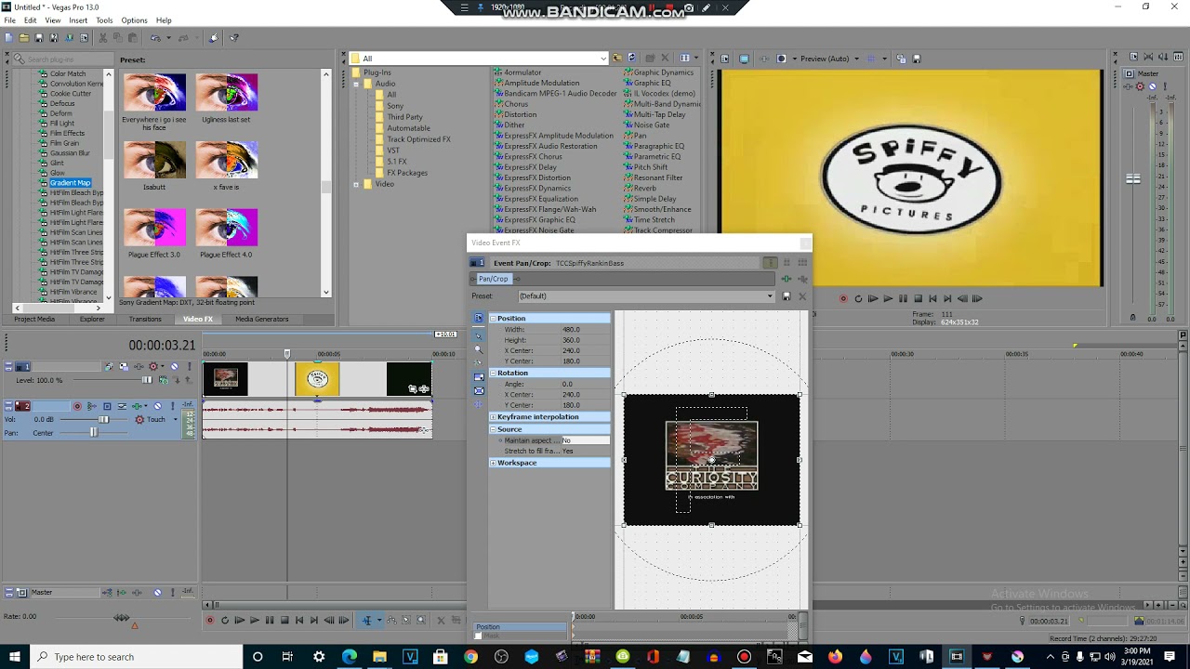Screen dimensions: 1190x669
Task: Collapse the Position section
Action: 493,318
